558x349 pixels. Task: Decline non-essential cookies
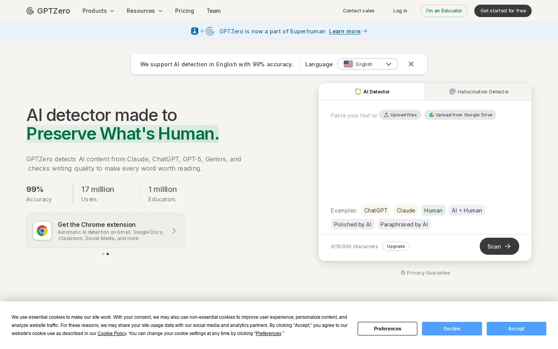(452, 328)
